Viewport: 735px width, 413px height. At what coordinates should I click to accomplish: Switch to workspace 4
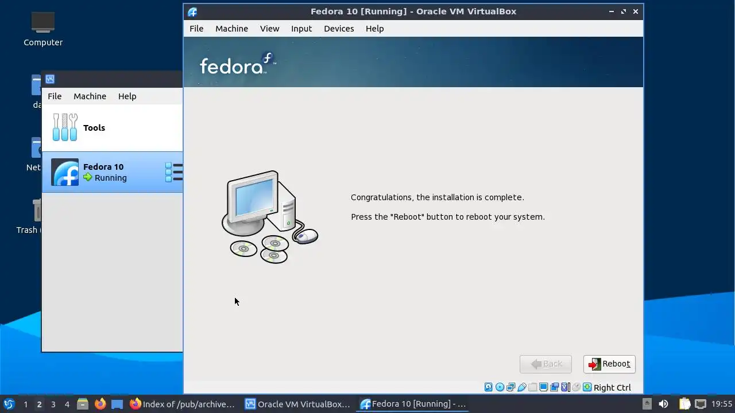tap(67, 404)
